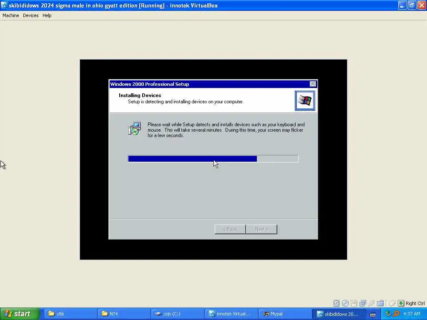
Task: Click the network connection tray icon
Action: coord(388,314)
